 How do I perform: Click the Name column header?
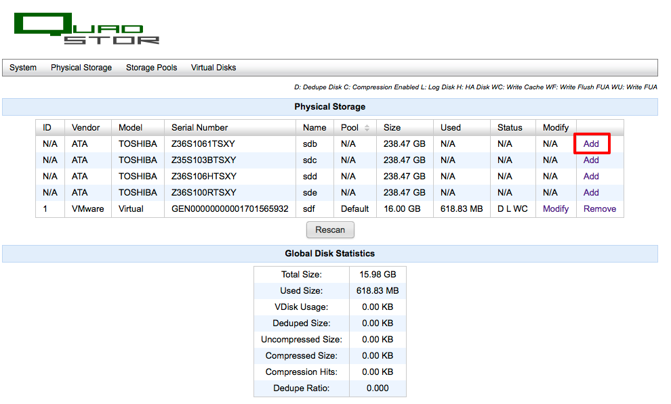314,128
